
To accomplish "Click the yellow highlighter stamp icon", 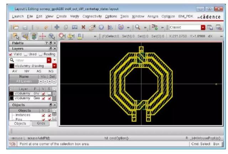I will 80,36.
